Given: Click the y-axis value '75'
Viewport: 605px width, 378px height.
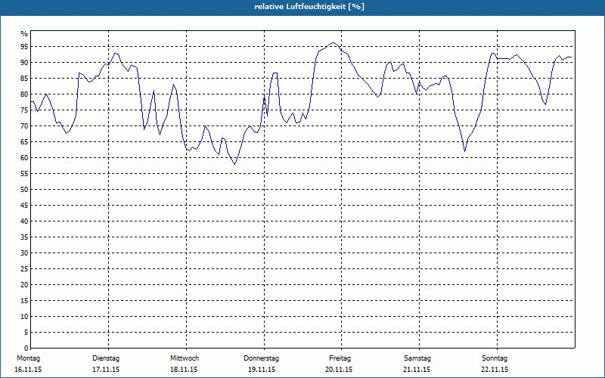Looking at the screenshot, I should coord(24,110).
